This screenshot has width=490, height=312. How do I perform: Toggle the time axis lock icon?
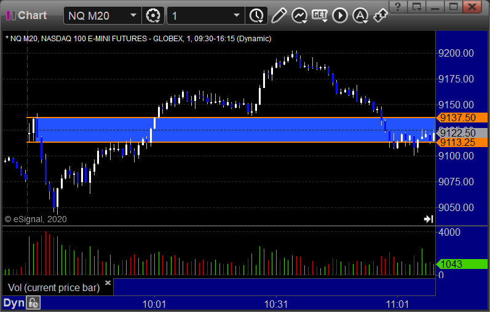point(33,303)
